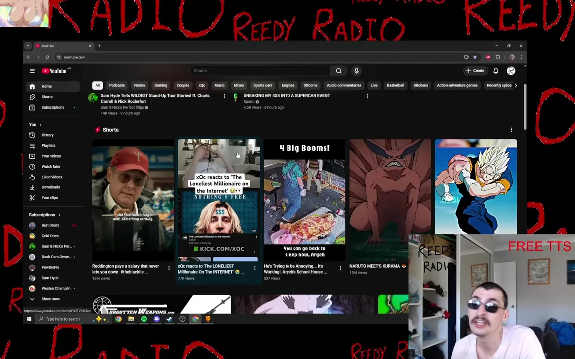Select the xQc filter chip
The width and height of the screenshot is (575, 359).
[202, 86]
